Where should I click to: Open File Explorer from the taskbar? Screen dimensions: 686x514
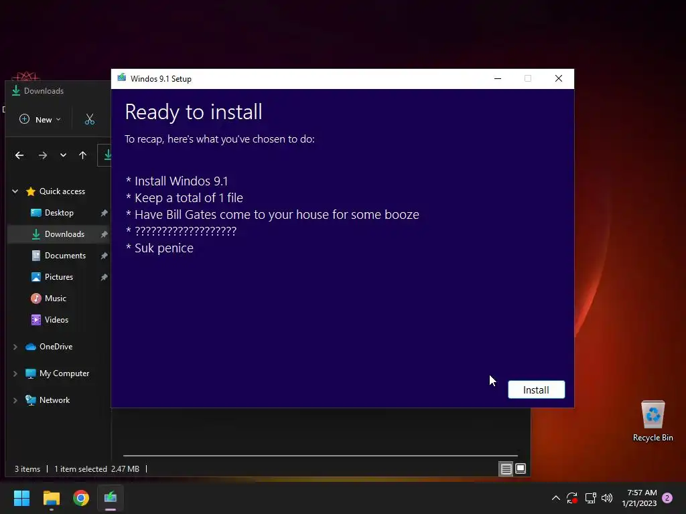click(51, 498)
